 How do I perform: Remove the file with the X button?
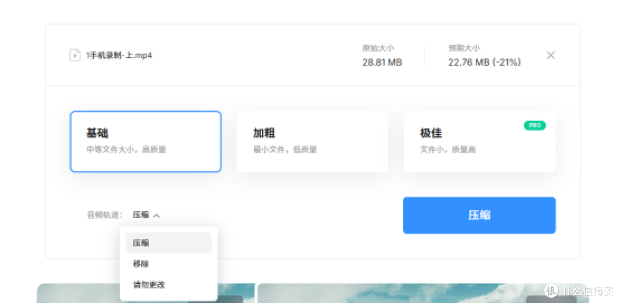coord(551,55)
